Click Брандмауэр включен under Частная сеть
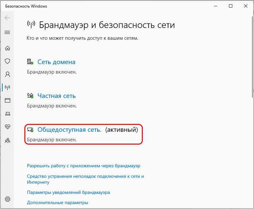 click(52, 106)
